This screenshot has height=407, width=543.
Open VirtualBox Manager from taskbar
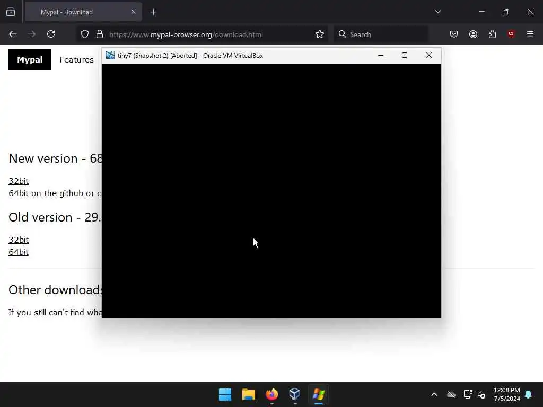coord(295,394)
